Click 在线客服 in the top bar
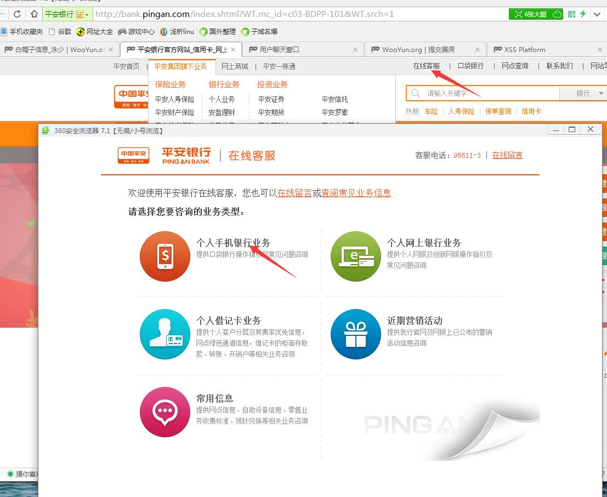 click(x=426, y=66)
